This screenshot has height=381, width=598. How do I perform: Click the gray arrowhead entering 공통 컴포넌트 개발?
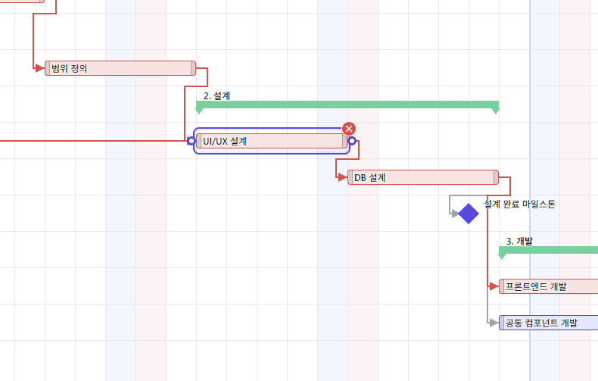(494, 323)
